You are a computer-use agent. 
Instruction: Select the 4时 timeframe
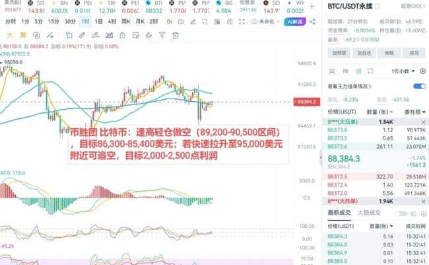coord(112,21)
